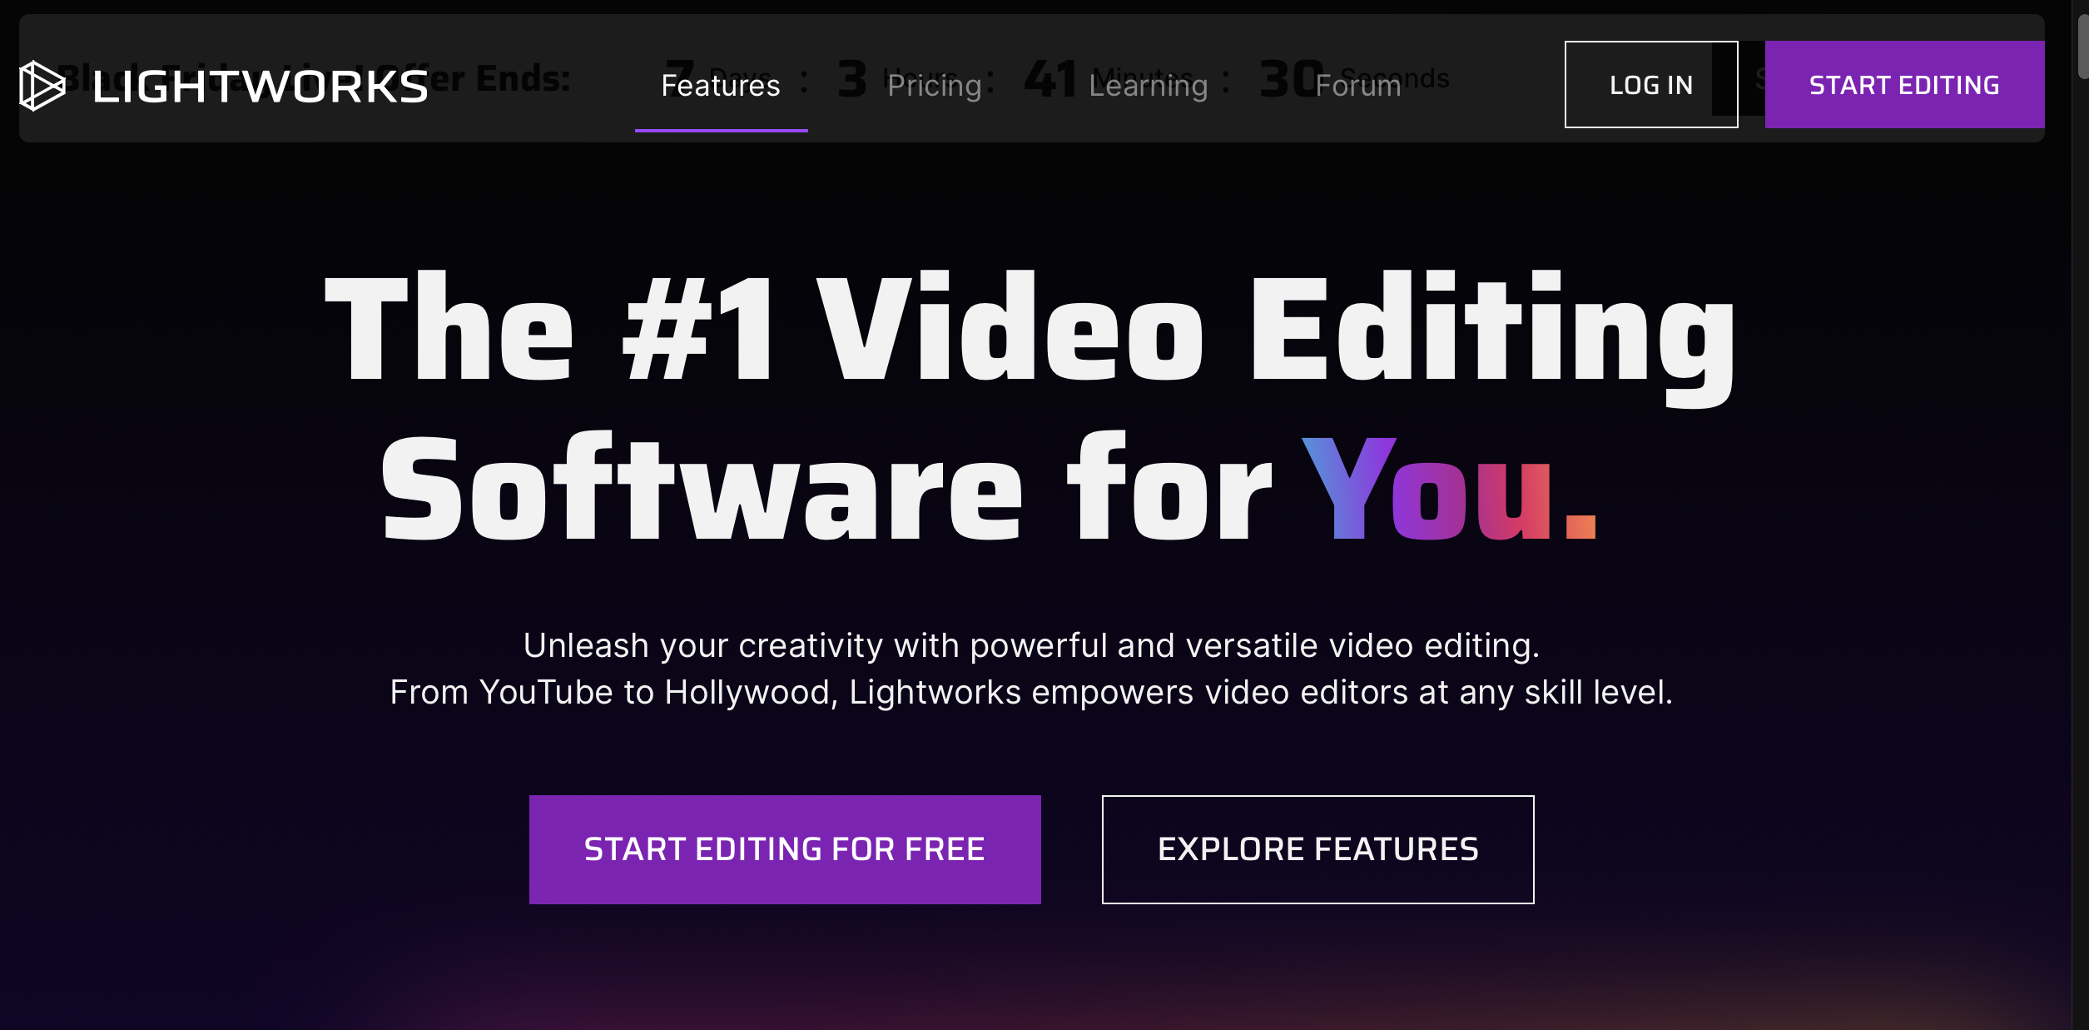The width and height of the screenshot is (2089, 1030).
Task: Click the Lightworks play-triangle logo icon
Action: (42, 86)
